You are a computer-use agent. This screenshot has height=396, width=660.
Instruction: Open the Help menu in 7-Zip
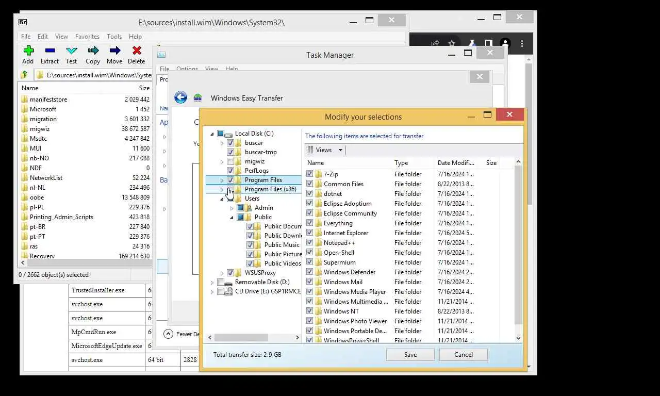(x=135, y=37)
